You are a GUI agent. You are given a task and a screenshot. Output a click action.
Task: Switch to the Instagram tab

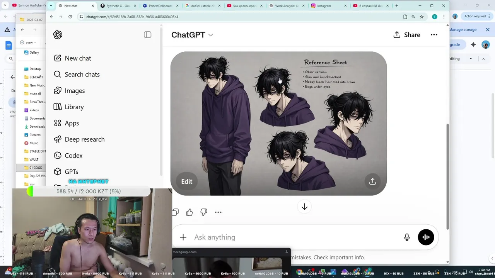coord(328,6)
